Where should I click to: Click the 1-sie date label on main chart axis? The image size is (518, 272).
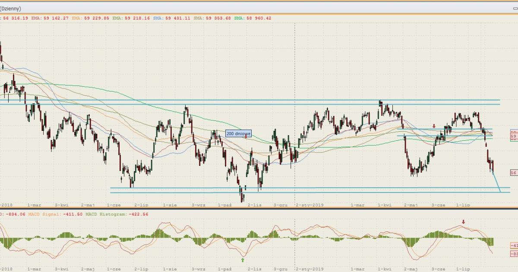coord(170,205)
